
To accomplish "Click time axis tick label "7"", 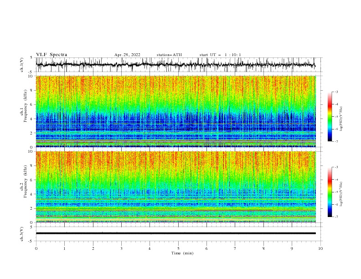I will [x=235, y=248].
